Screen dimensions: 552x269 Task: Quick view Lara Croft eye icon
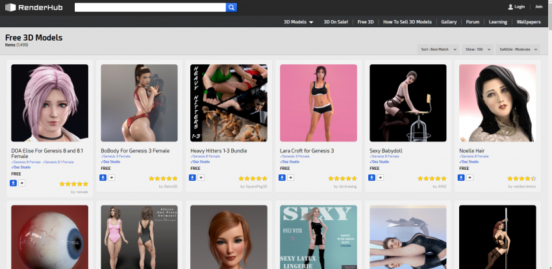[x=290, y=178]
